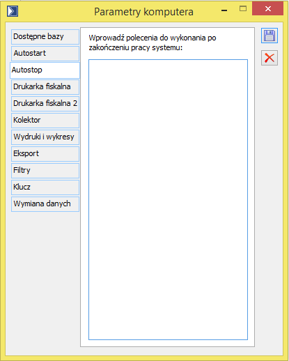289x361 pixels.
Task: Open the Dostępne bazy tab
Action: [45, 37]
